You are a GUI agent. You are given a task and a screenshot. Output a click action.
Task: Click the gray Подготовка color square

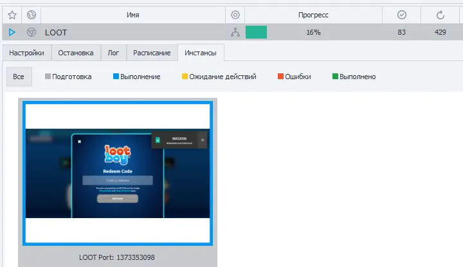(x=48, y=76)
